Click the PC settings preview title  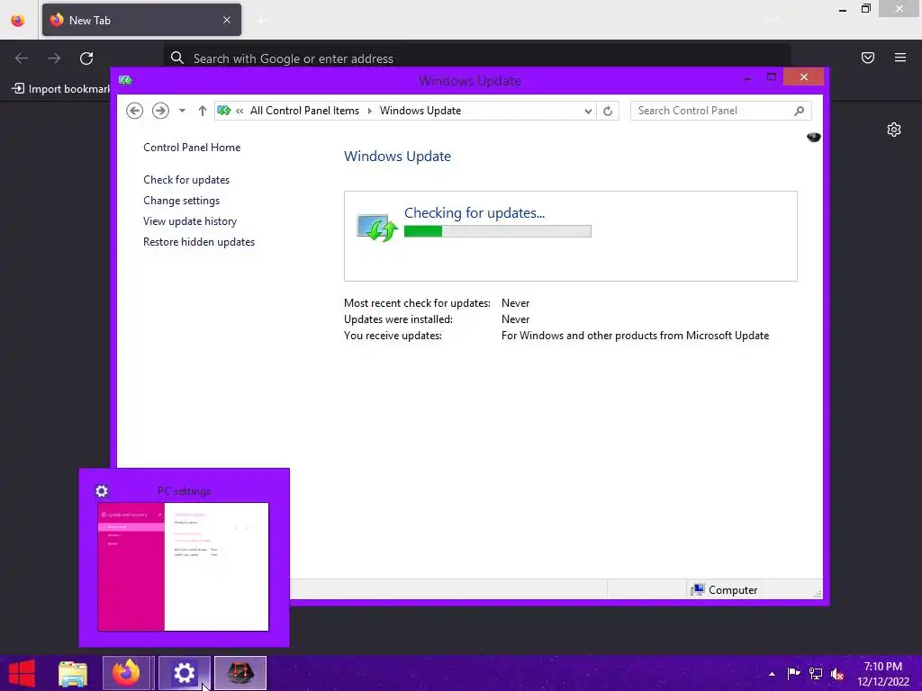point(184,491)
